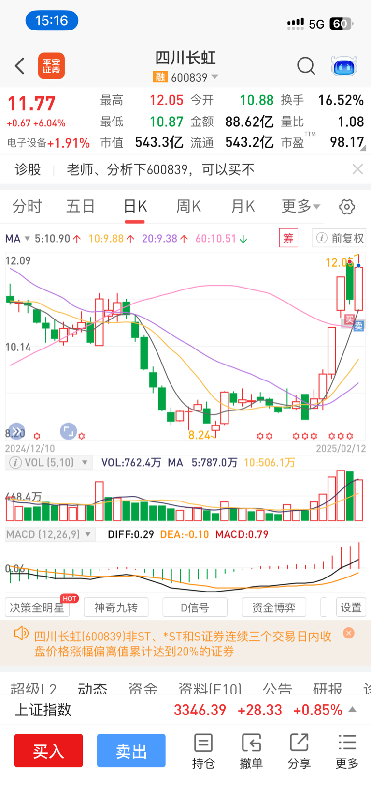Tap the speaker announcement icon

pyautogui.click(x=21, y=633)
